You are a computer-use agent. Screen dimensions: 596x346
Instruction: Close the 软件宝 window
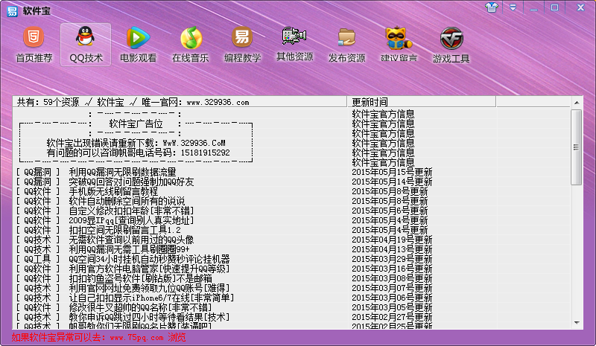[580, 7]
